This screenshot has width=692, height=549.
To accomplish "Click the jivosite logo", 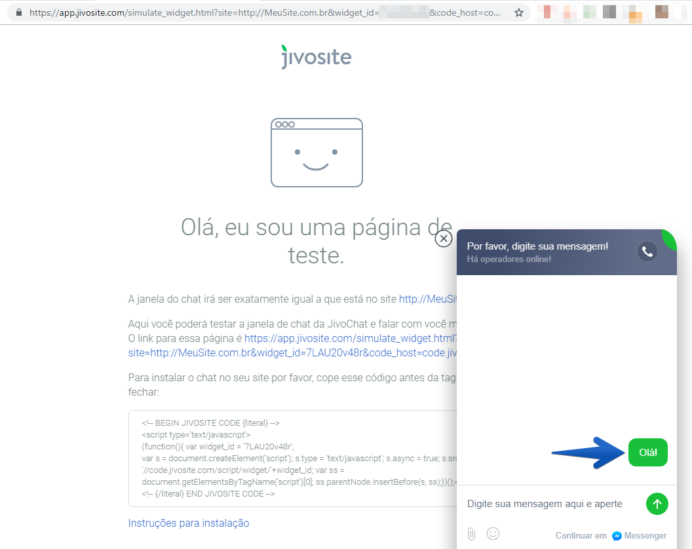I will 317,57.
